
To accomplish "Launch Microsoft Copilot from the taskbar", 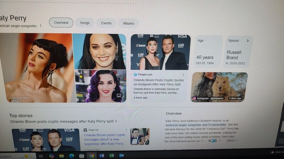I will point(51,156).
